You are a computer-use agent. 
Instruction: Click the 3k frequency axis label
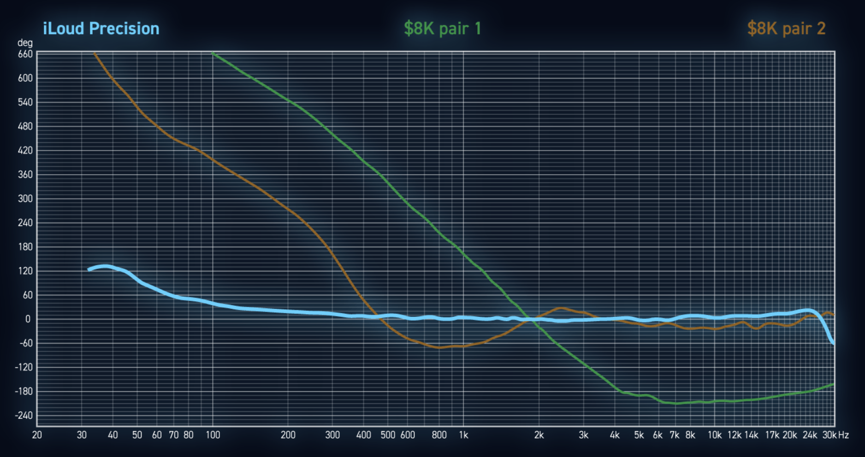583,435
